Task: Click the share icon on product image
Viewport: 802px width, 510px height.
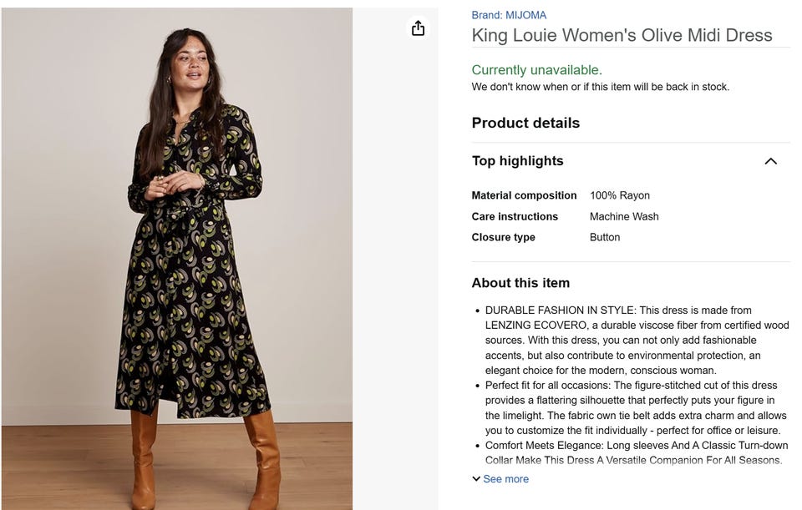Action: tap(418, 28)
